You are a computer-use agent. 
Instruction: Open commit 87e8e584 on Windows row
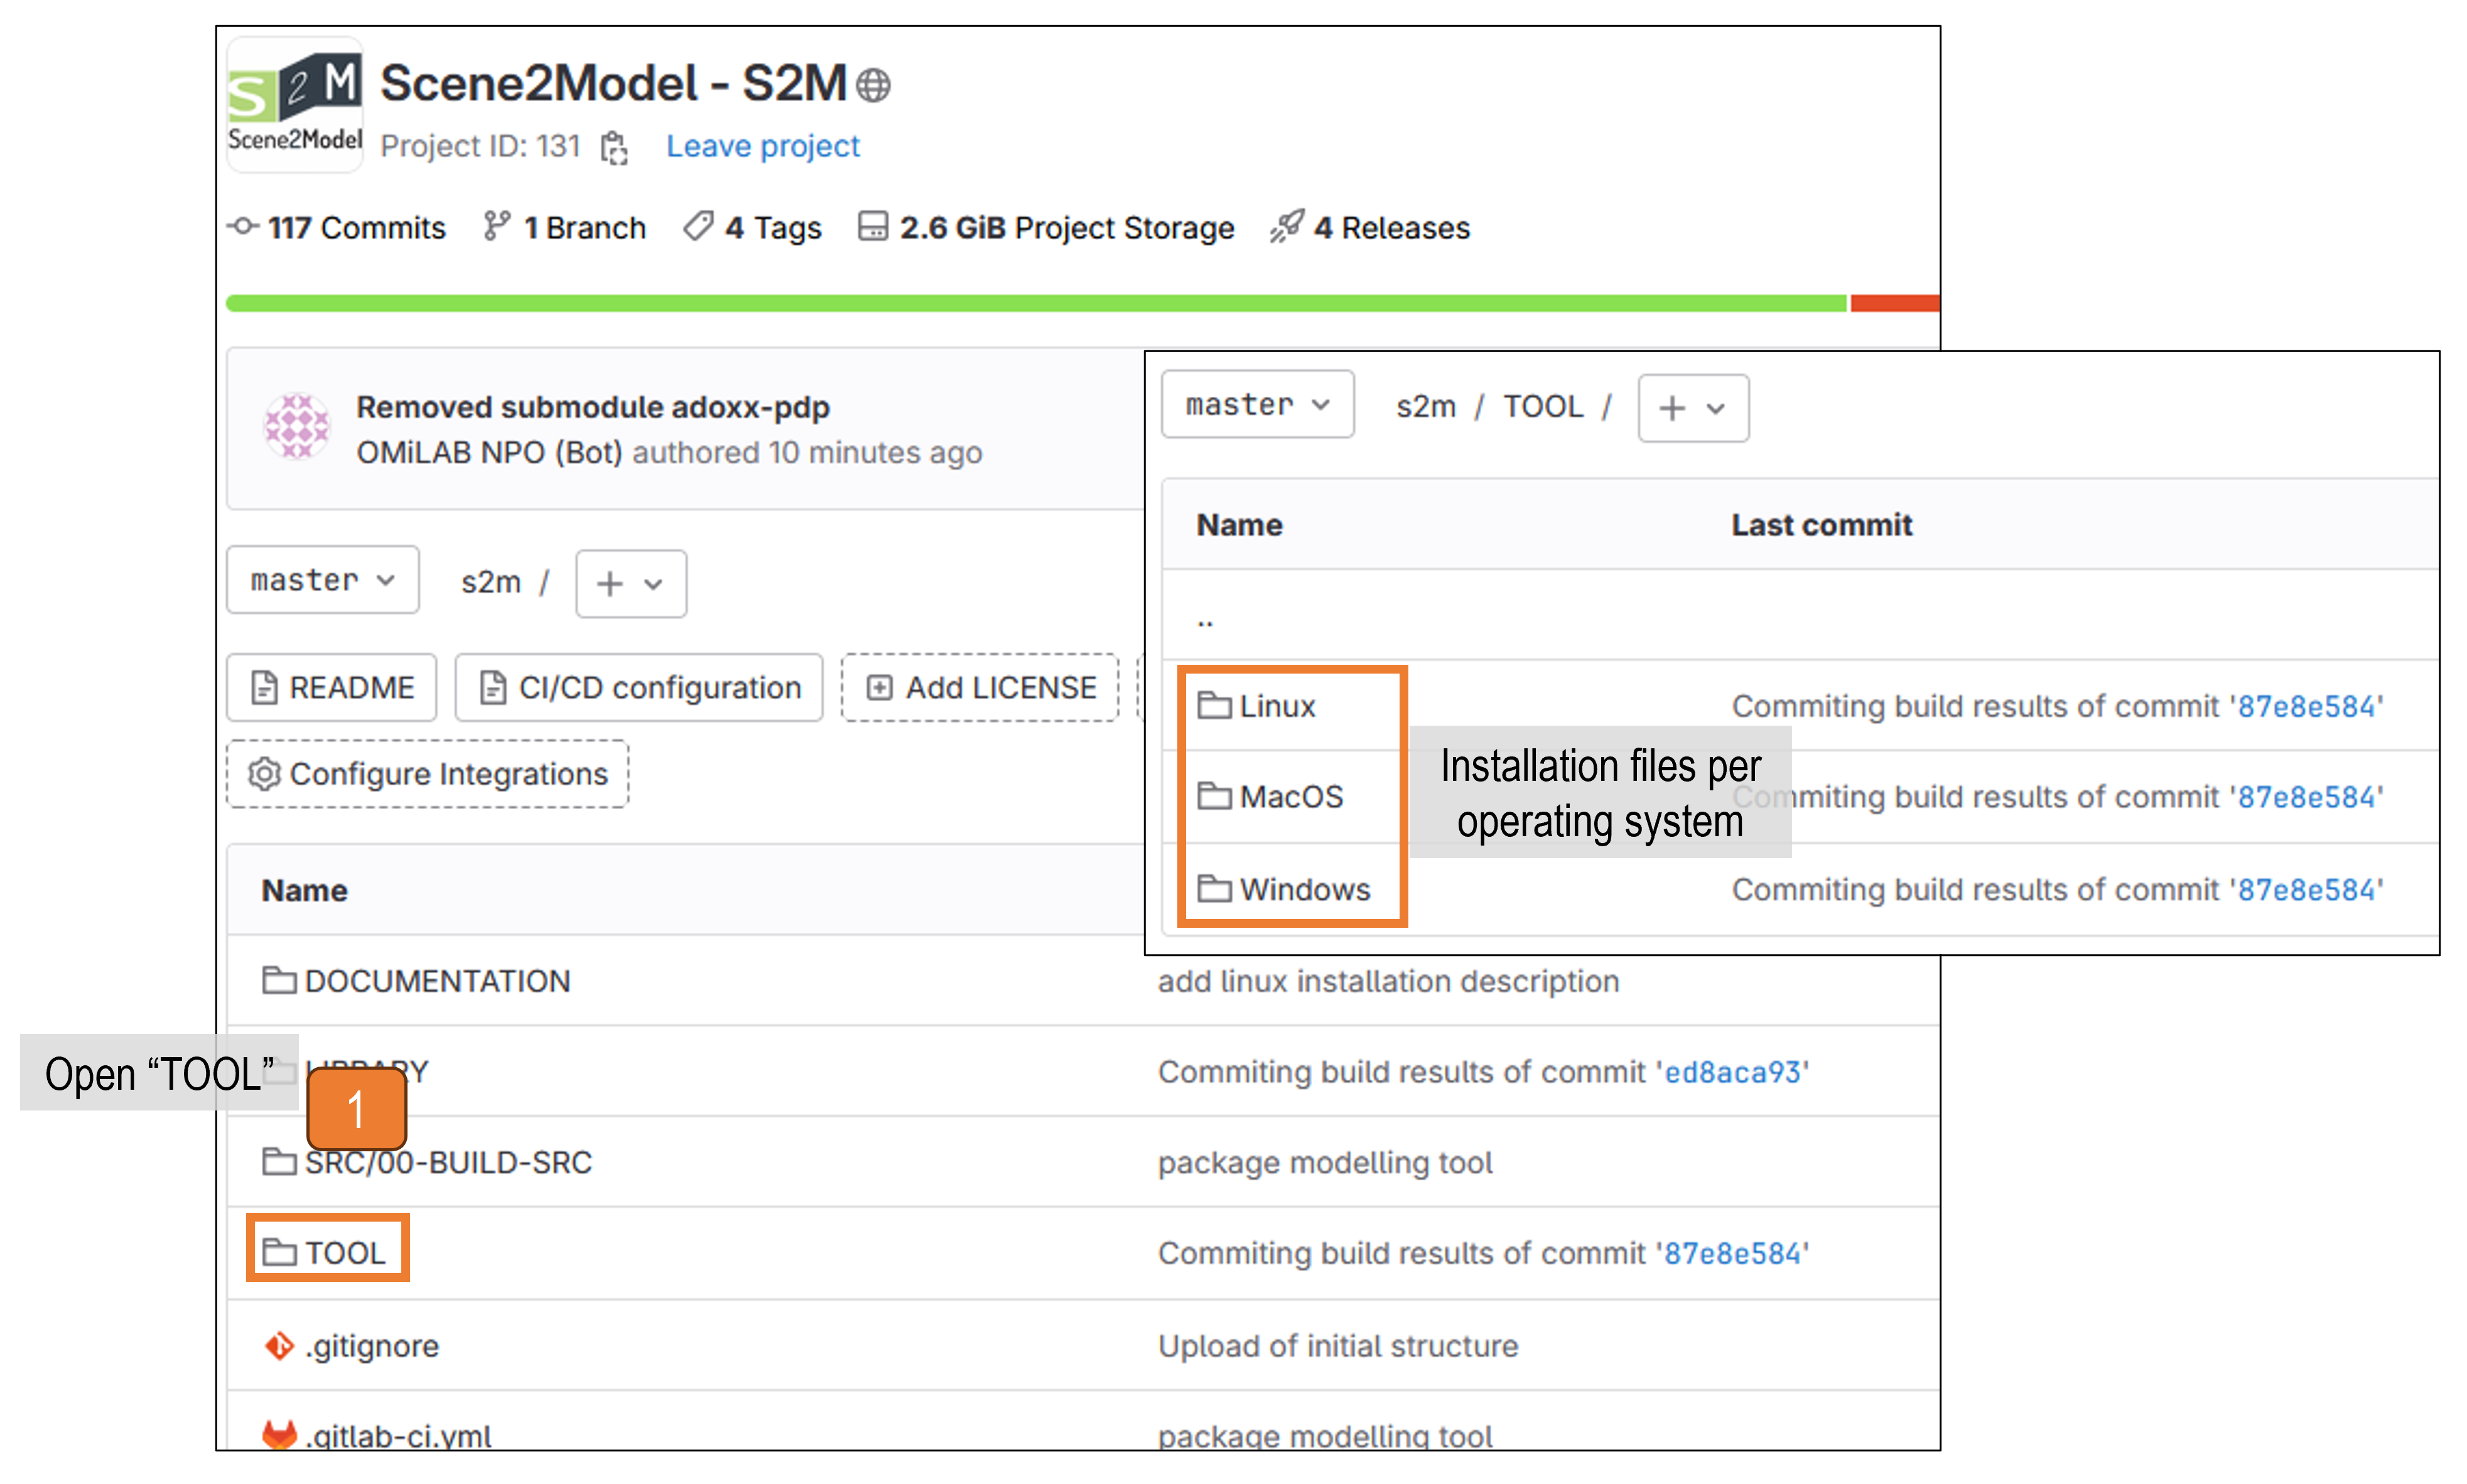(2306, 889)
